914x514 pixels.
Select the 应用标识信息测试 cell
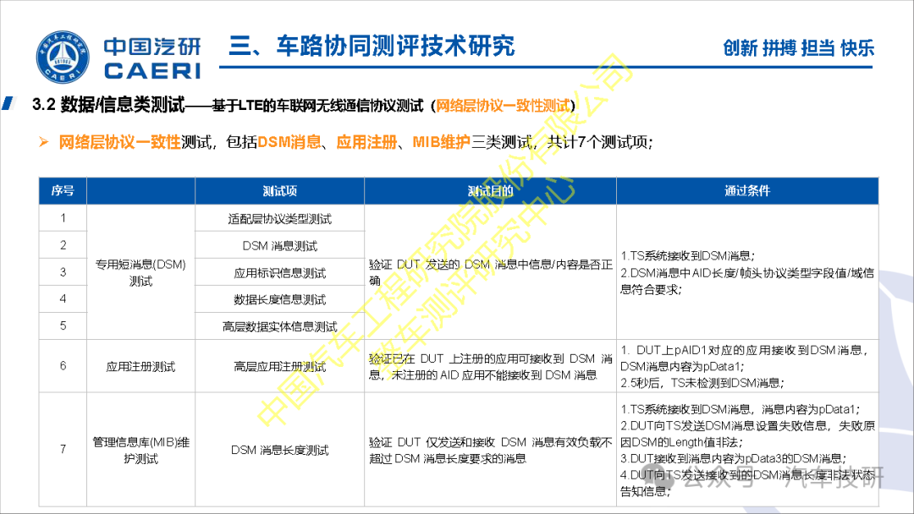280,272
